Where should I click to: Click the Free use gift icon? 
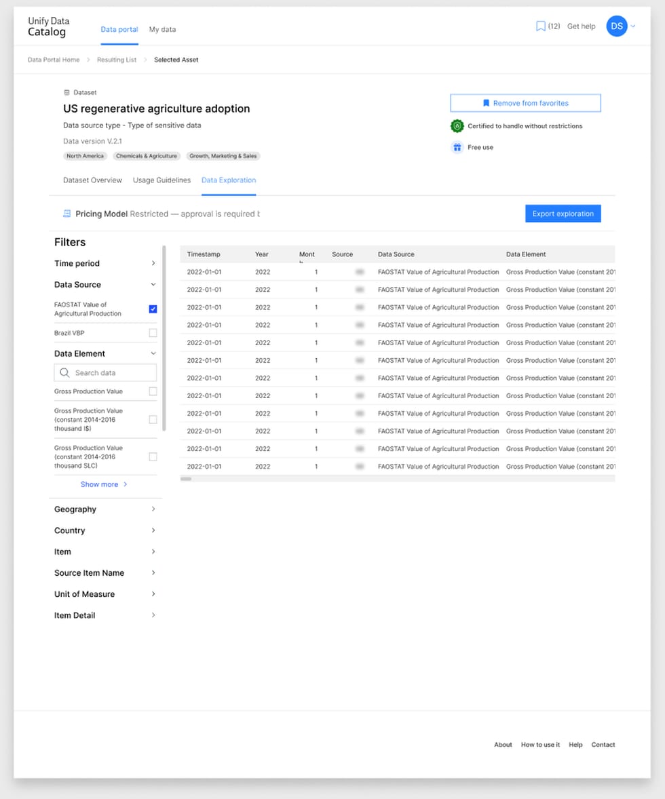[457, 147]
